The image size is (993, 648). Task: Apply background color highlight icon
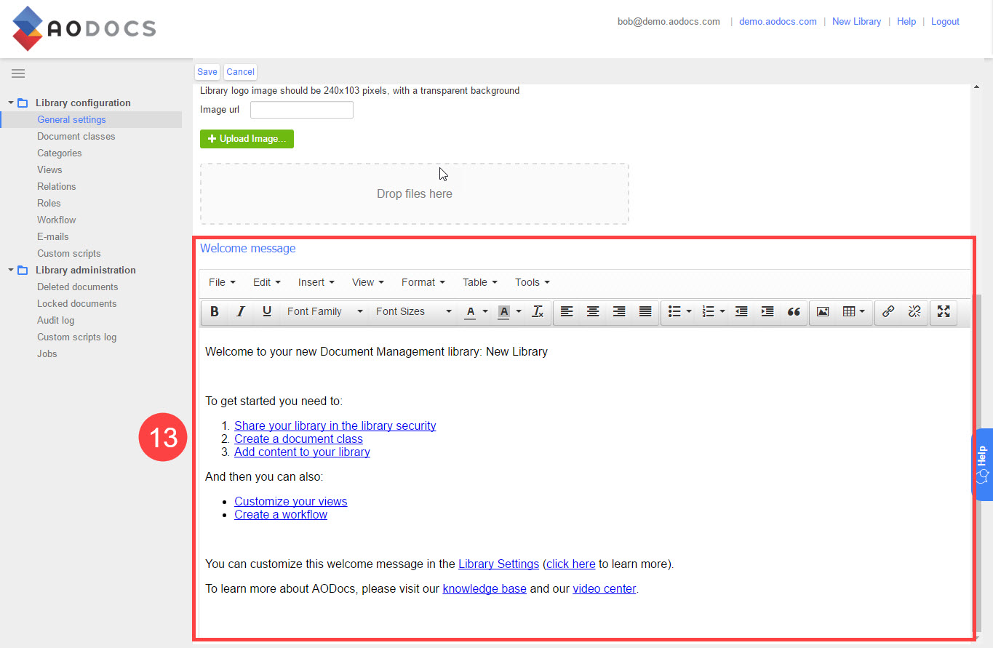click(x=504, y=311)
